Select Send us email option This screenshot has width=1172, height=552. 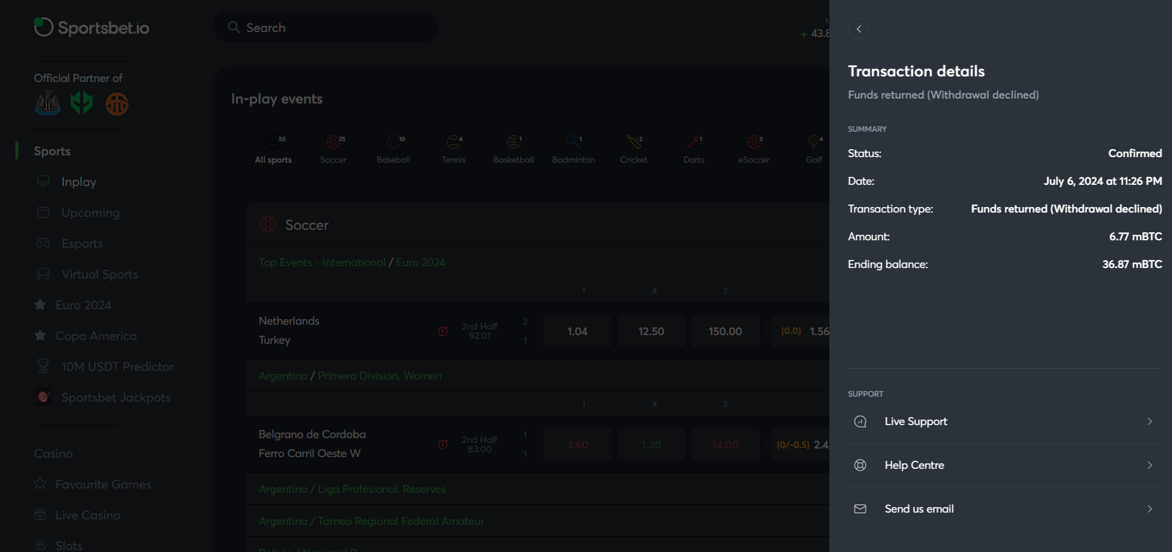pos(1004,509)
